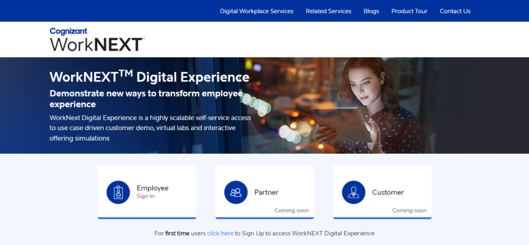
Task: Open the Related Services menu item
Action: (x=328, y=11)
